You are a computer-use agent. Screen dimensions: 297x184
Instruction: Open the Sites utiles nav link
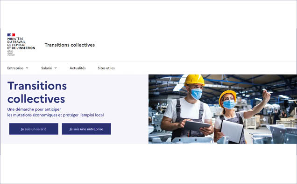tap(106, 68)
